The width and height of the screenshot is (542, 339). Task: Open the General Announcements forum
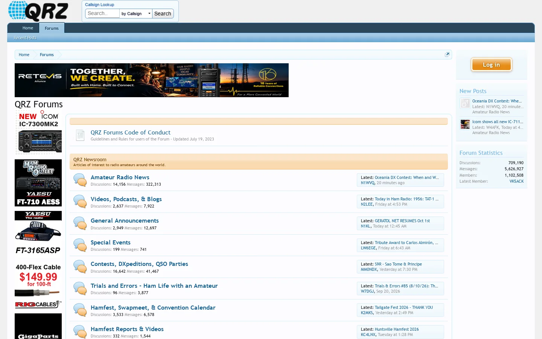(125, 221)
